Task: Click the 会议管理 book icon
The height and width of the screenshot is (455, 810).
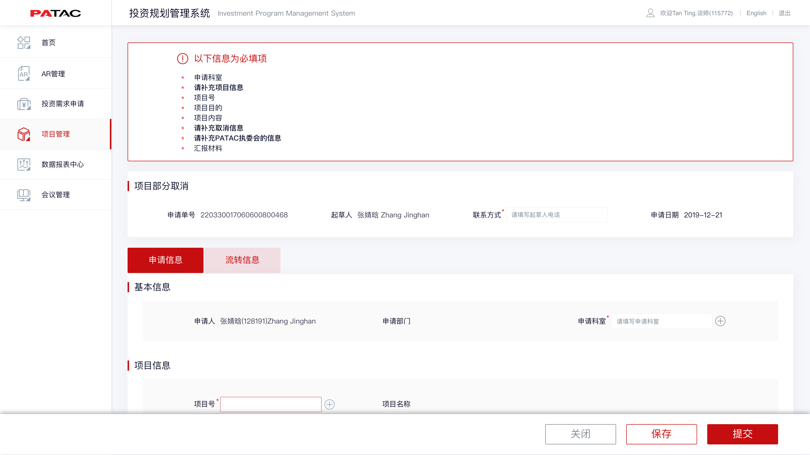Action: click(24, 195)
